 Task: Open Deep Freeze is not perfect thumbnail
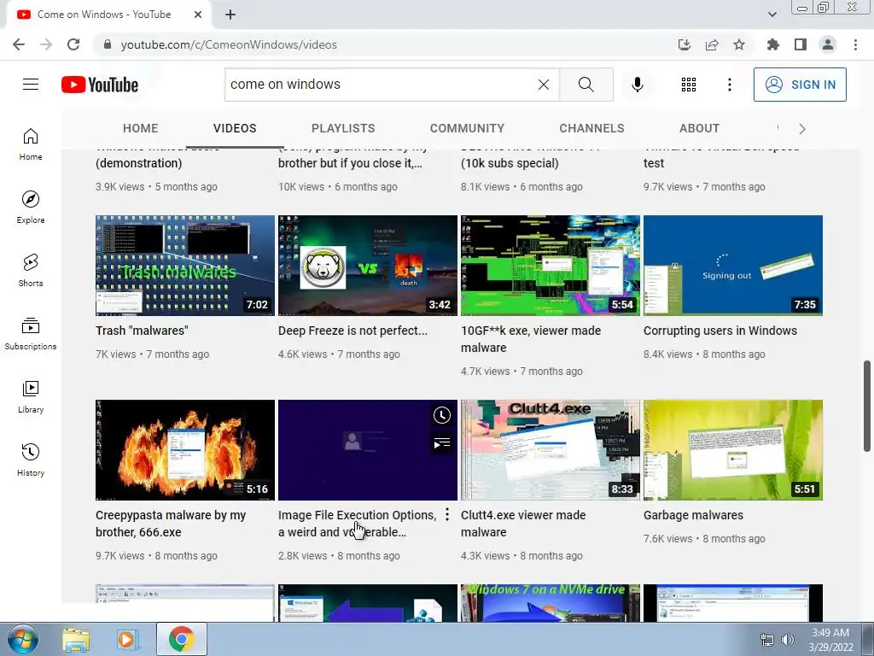point(368,266)
